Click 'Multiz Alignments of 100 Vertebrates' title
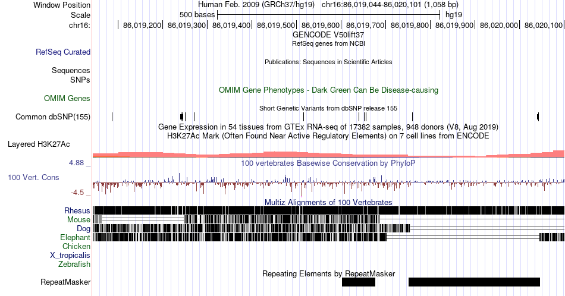 pos(328,202)
